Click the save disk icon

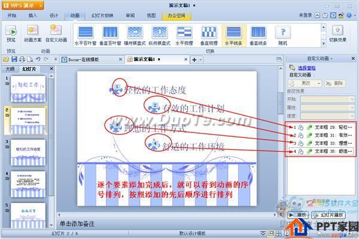coord(14,59)
